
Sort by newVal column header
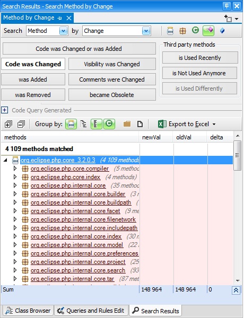coord(156,137)
